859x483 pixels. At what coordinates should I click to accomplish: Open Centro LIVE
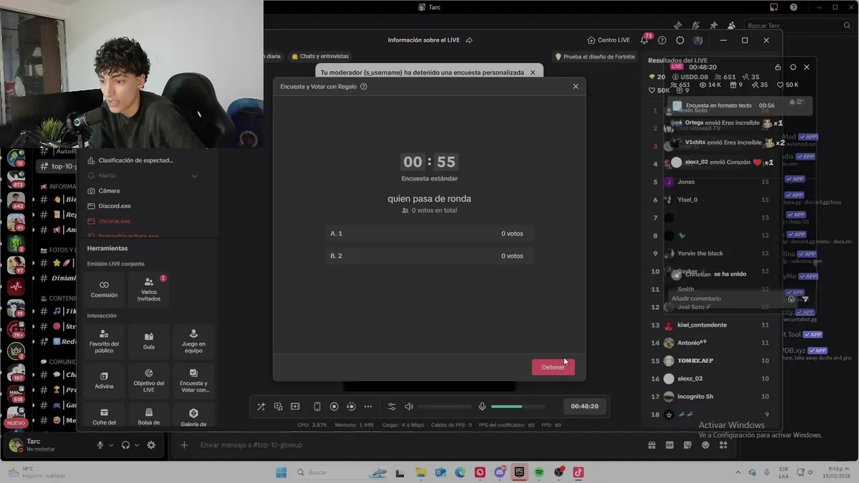click(x=608, y=40)
